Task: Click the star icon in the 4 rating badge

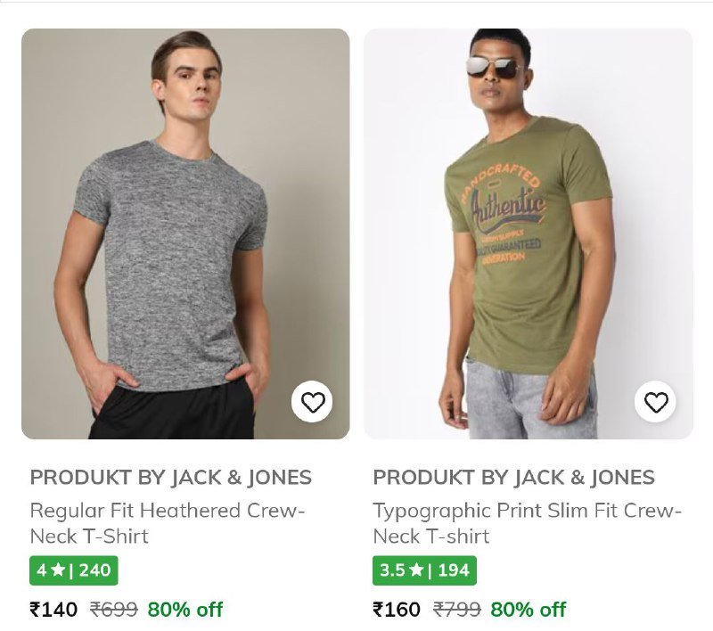Action: point(57,570)
